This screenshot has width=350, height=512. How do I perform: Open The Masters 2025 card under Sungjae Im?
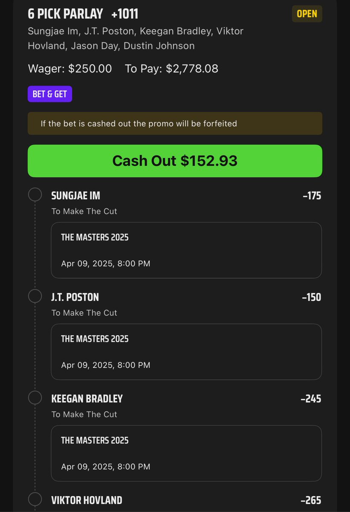pyautogui.click(x=186, y=250)
